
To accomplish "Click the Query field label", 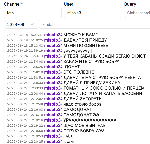I will [x=130, y=4].
